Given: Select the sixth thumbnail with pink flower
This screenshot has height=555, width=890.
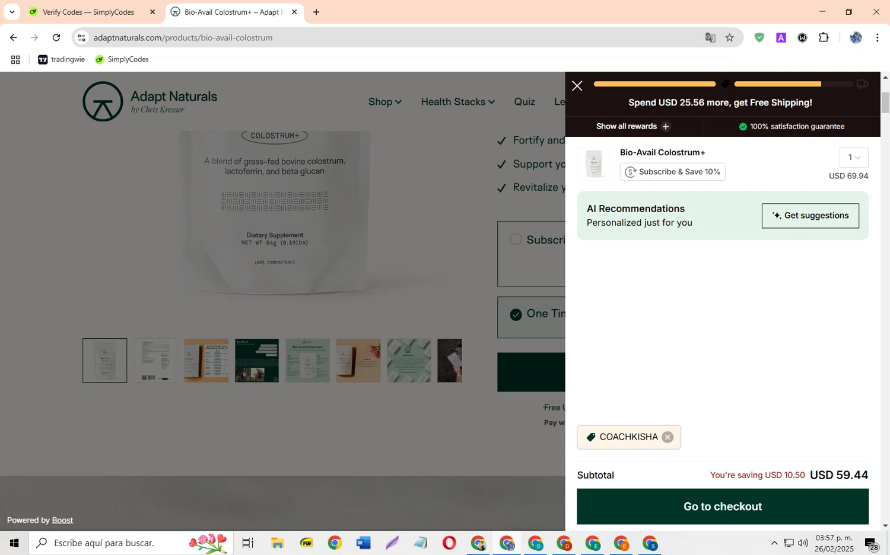Looking at the screenshot, I should click(358, 361).
